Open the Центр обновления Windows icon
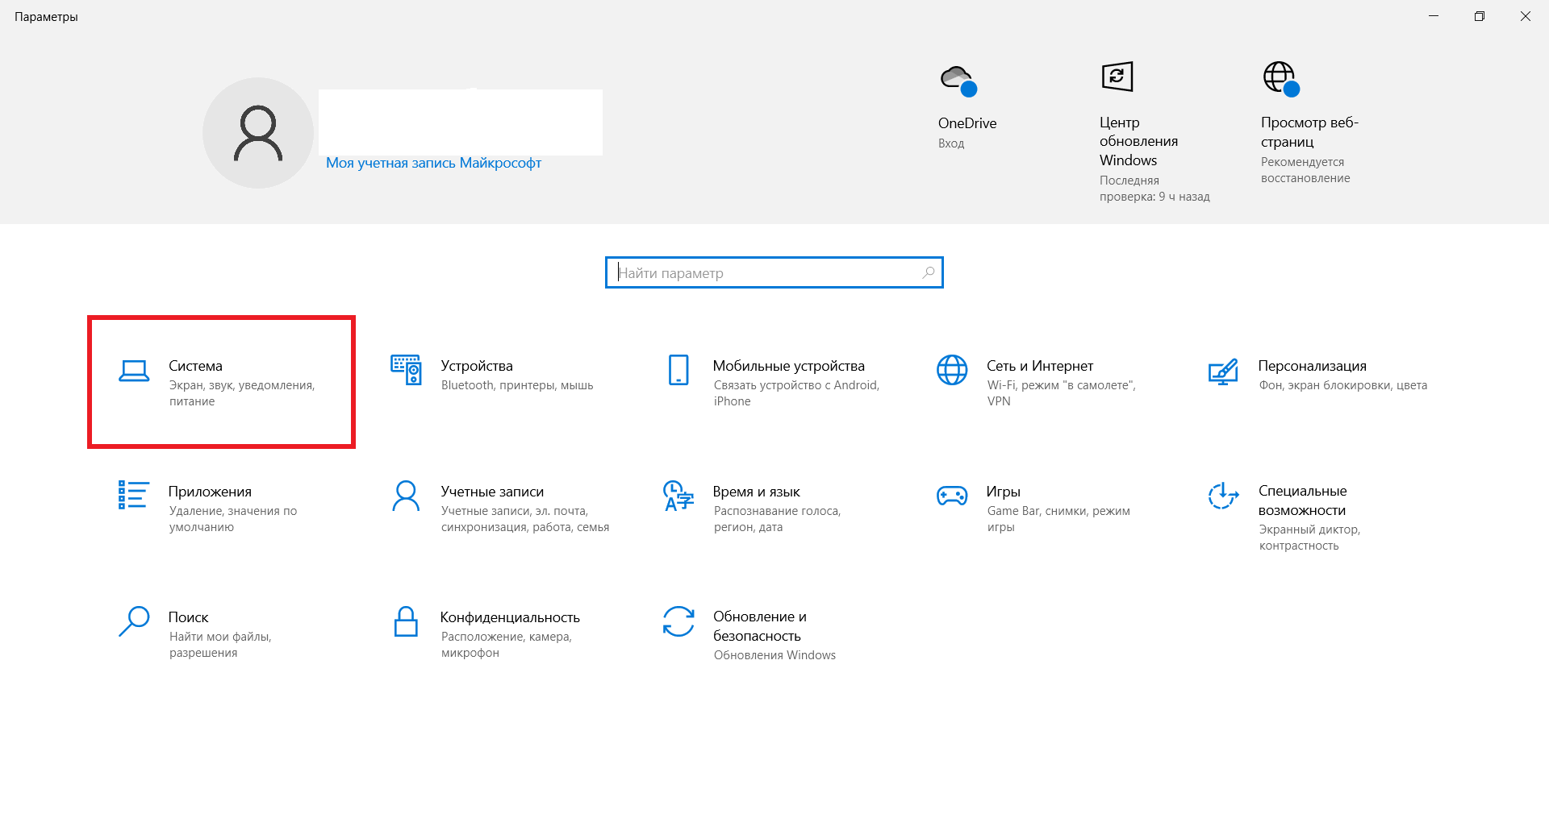This screenshot has height=818, width=1549. (1117, 77)
